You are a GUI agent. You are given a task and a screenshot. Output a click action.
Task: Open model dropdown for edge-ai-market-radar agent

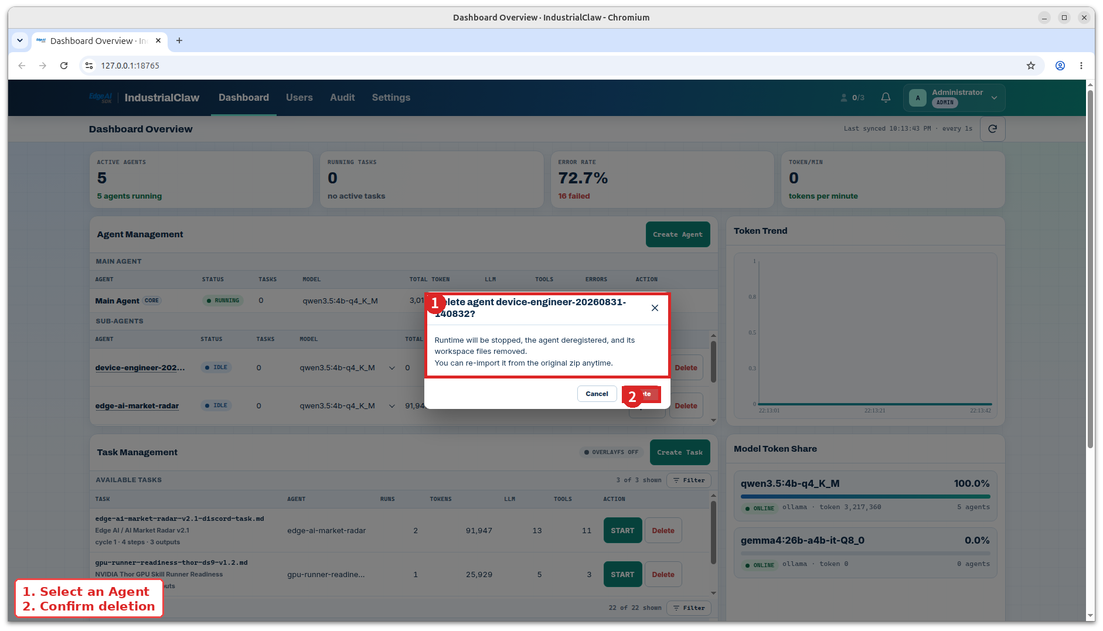tap(392, 406)
